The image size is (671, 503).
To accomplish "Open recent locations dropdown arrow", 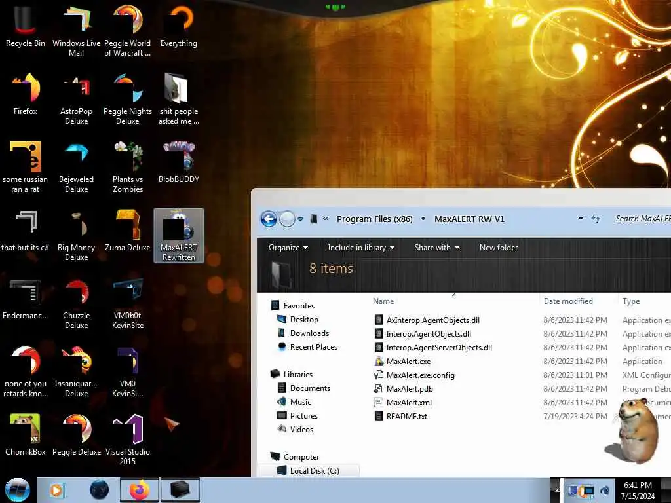I will coord(300,219).
